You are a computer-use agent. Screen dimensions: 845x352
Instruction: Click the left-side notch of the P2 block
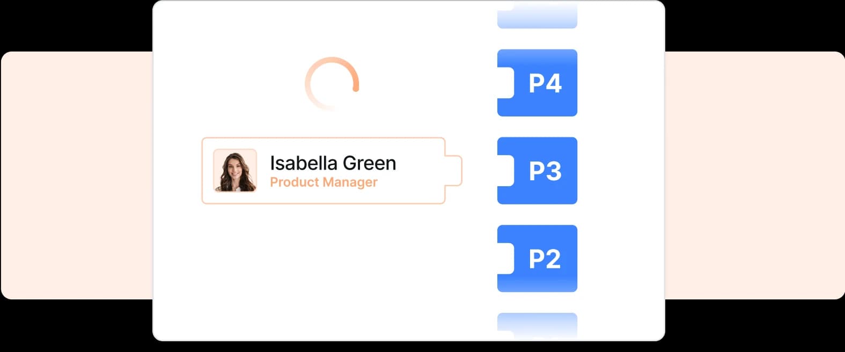(505, 259)
